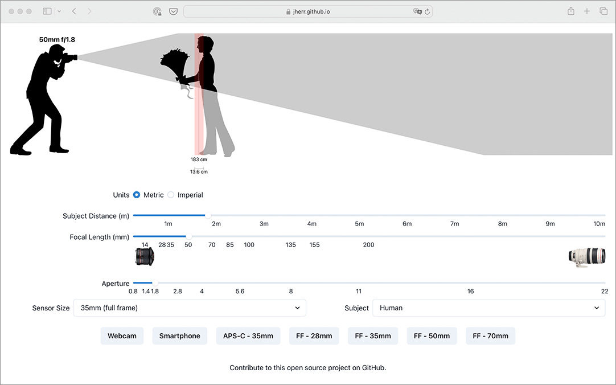This screenshot has width=616, height=385.
Task: Click the 2.8 aperture tick label
Action: [178, 292]
